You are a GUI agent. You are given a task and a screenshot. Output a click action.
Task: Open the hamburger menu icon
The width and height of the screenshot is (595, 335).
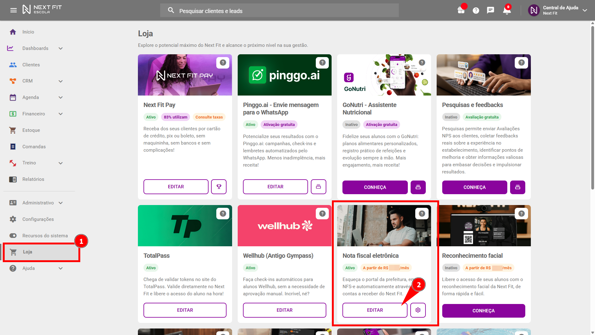[x=13, y=10]
